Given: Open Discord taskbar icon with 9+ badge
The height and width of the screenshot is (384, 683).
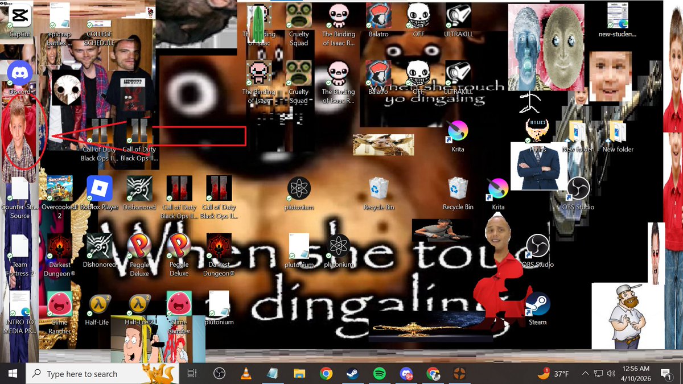Looking at the screenshot, I should coord(406,374).
